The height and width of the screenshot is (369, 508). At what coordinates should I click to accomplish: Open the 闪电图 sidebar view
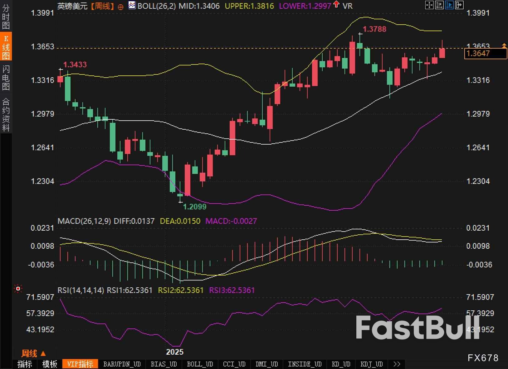(6, 77)
